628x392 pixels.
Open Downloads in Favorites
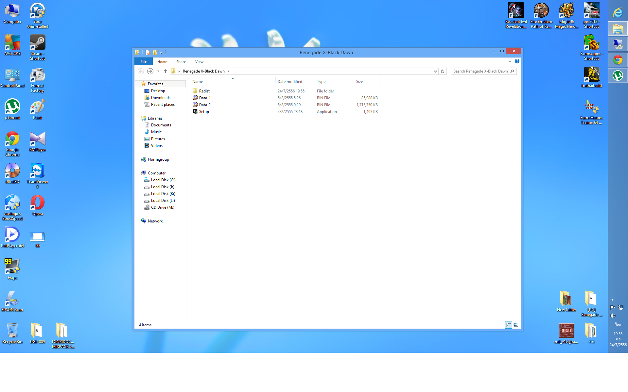[x=160, y=98]
